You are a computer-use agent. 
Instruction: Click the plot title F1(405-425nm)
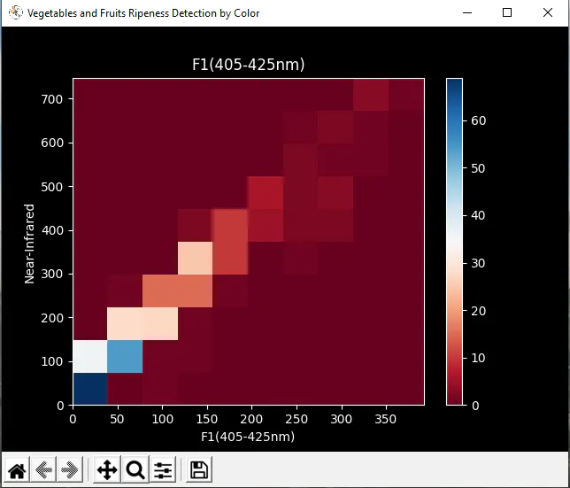(x=249, y=65)
